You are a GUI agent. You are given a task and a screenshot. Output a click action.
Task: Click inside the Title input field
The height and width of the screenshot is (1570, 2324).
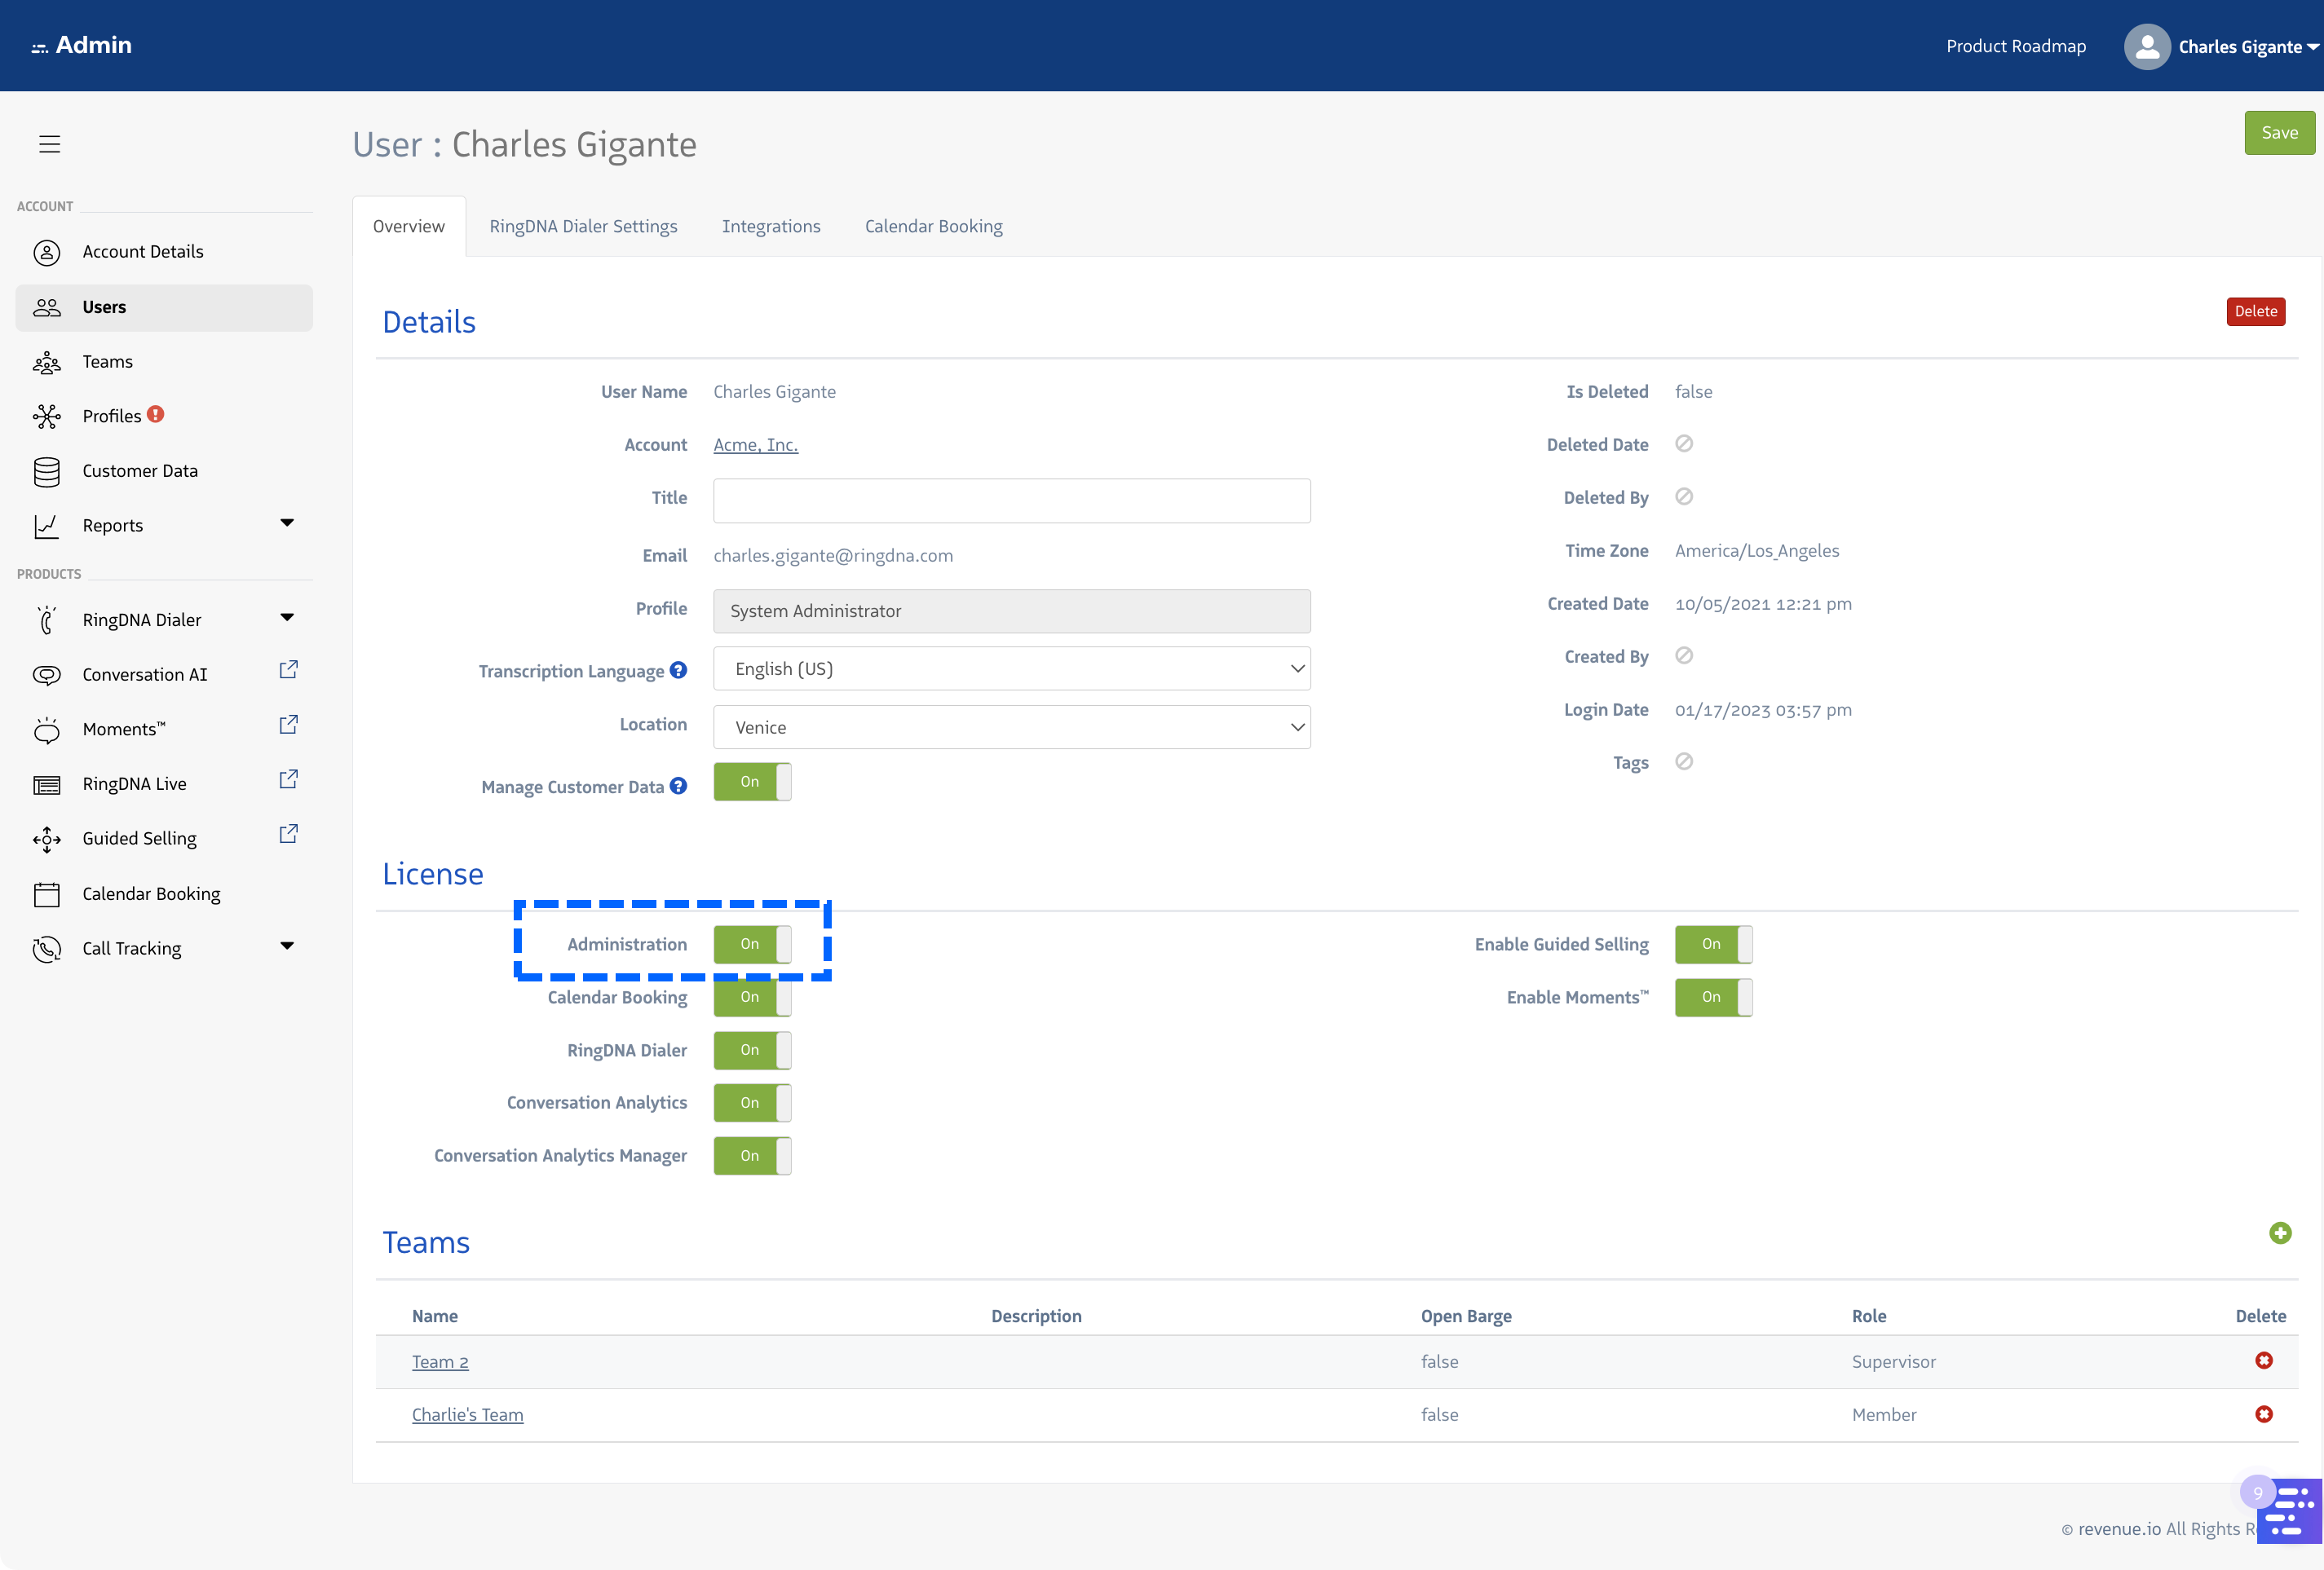(x=1011, y=500)
